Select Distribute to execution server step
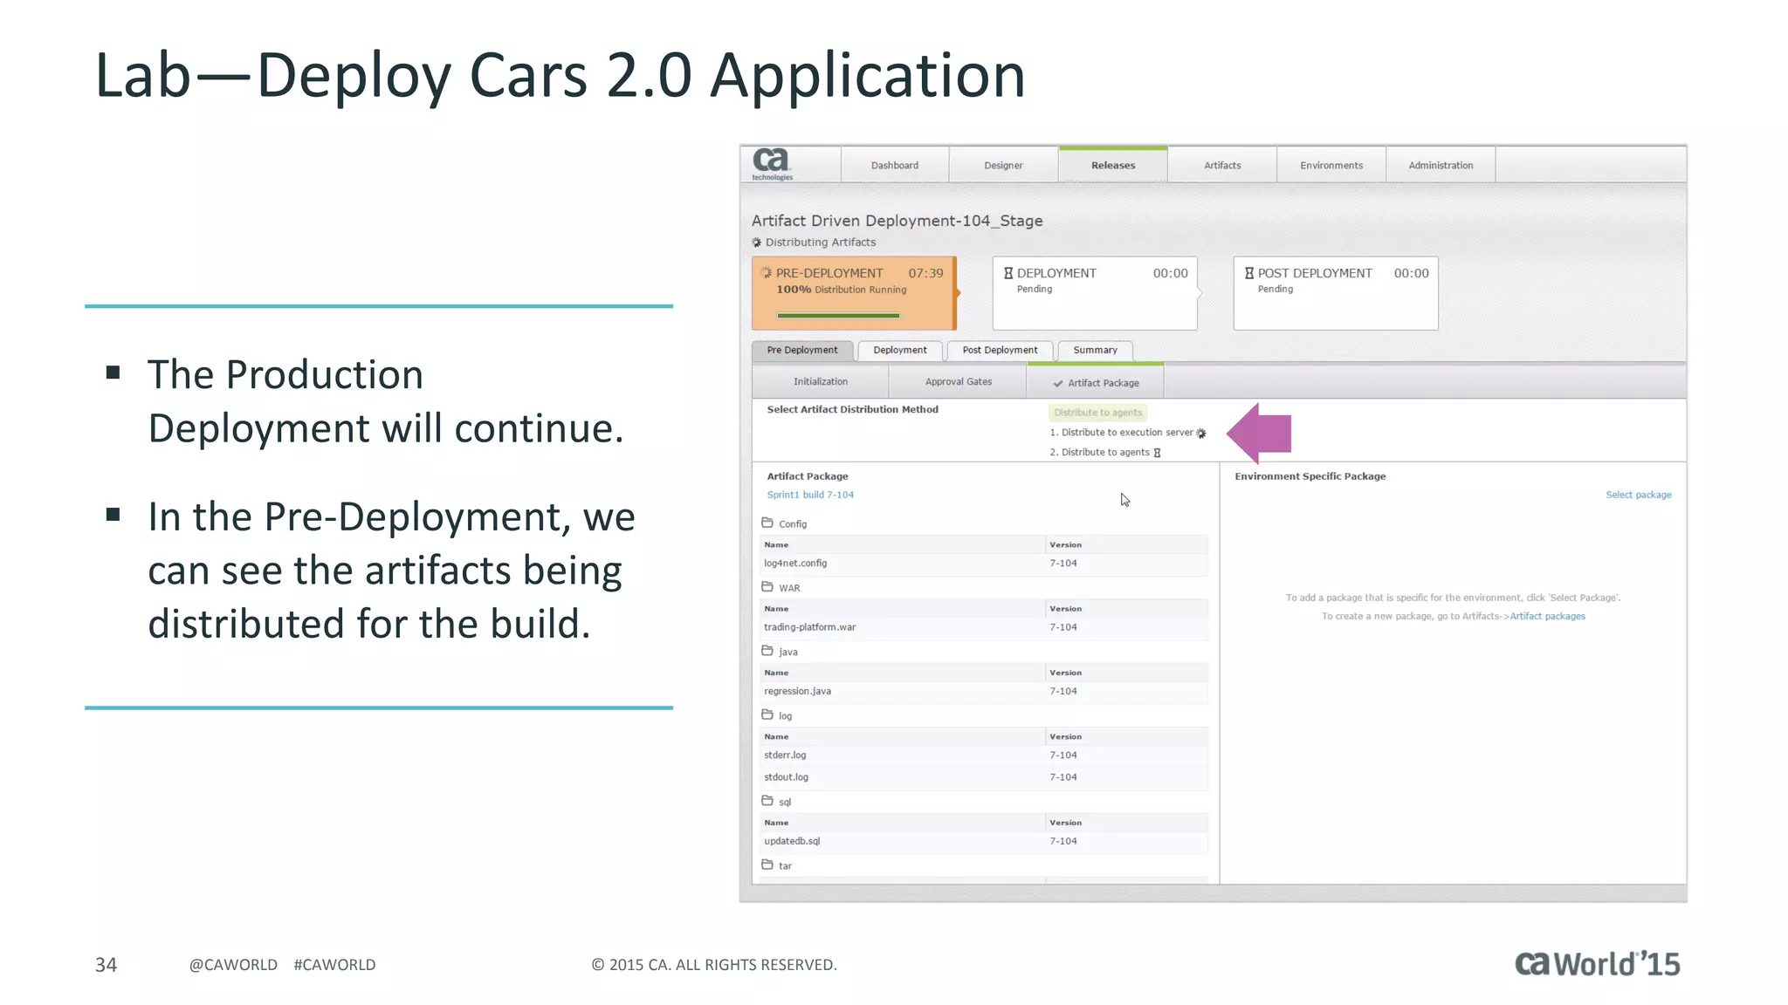This screenshot has height=1005, width=1788. pyautogui.click(x=1121, y=433)
